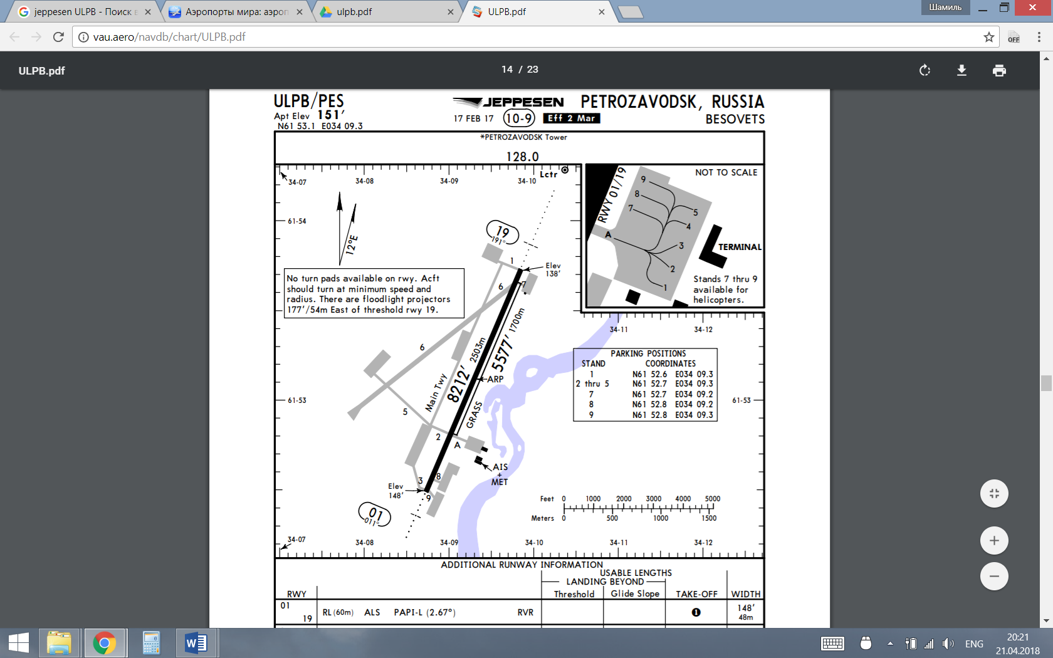Image resolution: width=1053 pixels, height=658 pixels.
Task: Open the OFF extension icon
Action: click(1014, 37)
